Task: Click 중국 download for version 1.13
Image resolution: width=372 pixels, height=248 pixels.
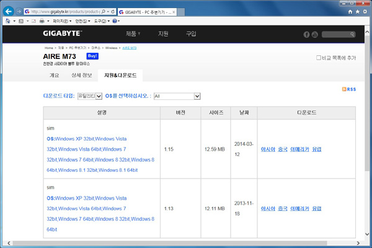Action: point(283,208)
